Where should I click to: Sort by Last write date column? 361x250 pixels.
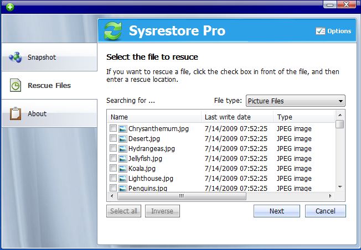click(237, 117)
